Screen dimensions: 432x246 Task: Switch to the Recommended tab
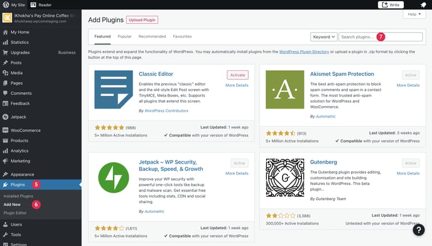[x=152, y=36]
